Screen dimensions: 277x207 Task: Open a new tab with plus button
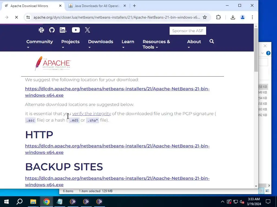[134, 6]
